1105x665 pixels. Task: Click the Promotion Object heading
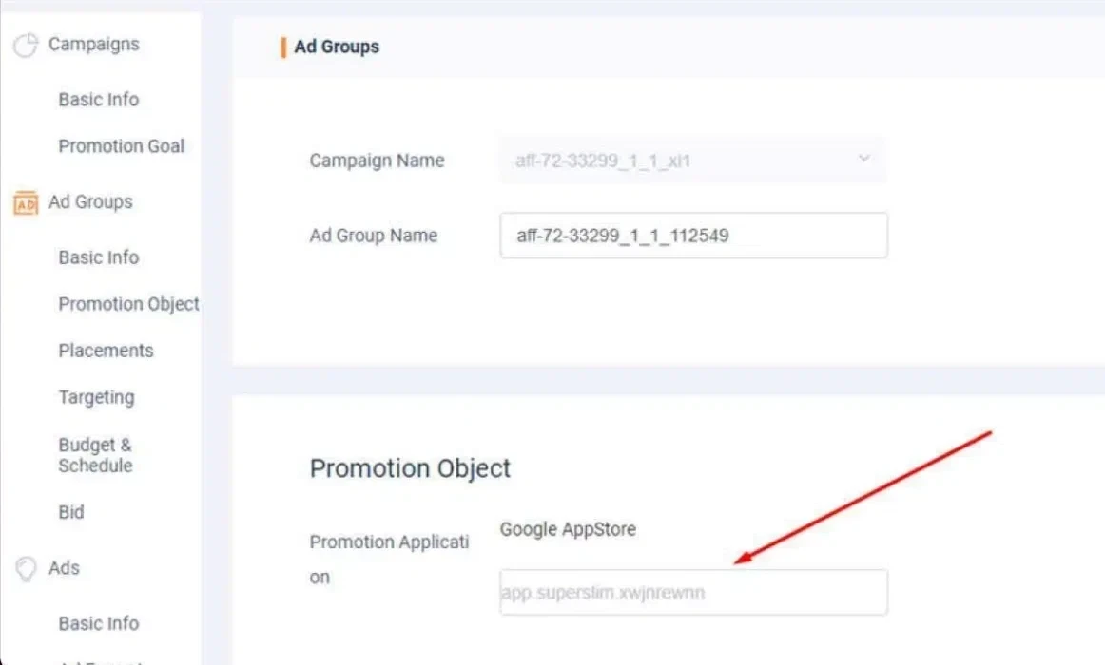click(410, 468)
